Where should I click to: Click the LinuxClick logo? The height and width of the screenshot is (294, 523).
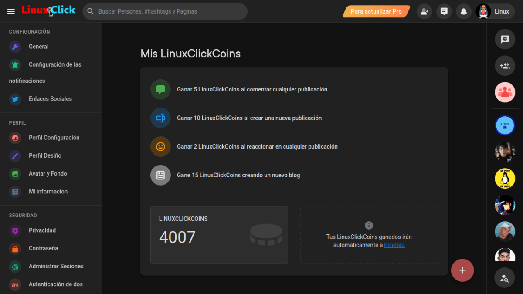point(48,10)
